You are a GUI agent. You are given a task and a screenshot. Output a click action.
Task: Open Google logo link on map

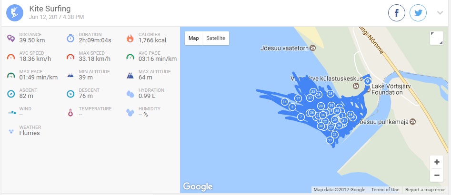coord(198,186)
